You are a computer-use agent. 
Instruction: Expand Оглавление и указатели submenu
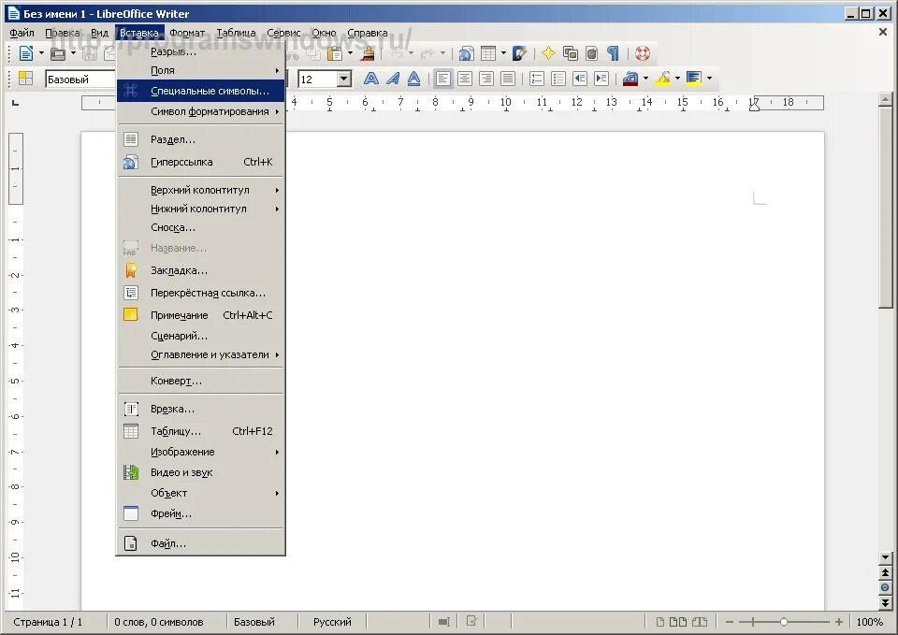[200, 355]
